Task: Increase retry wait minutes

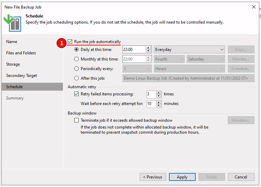Action: point(159,102)
